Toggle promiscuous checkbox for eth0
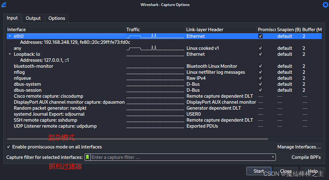 click(x=260, y=36)
